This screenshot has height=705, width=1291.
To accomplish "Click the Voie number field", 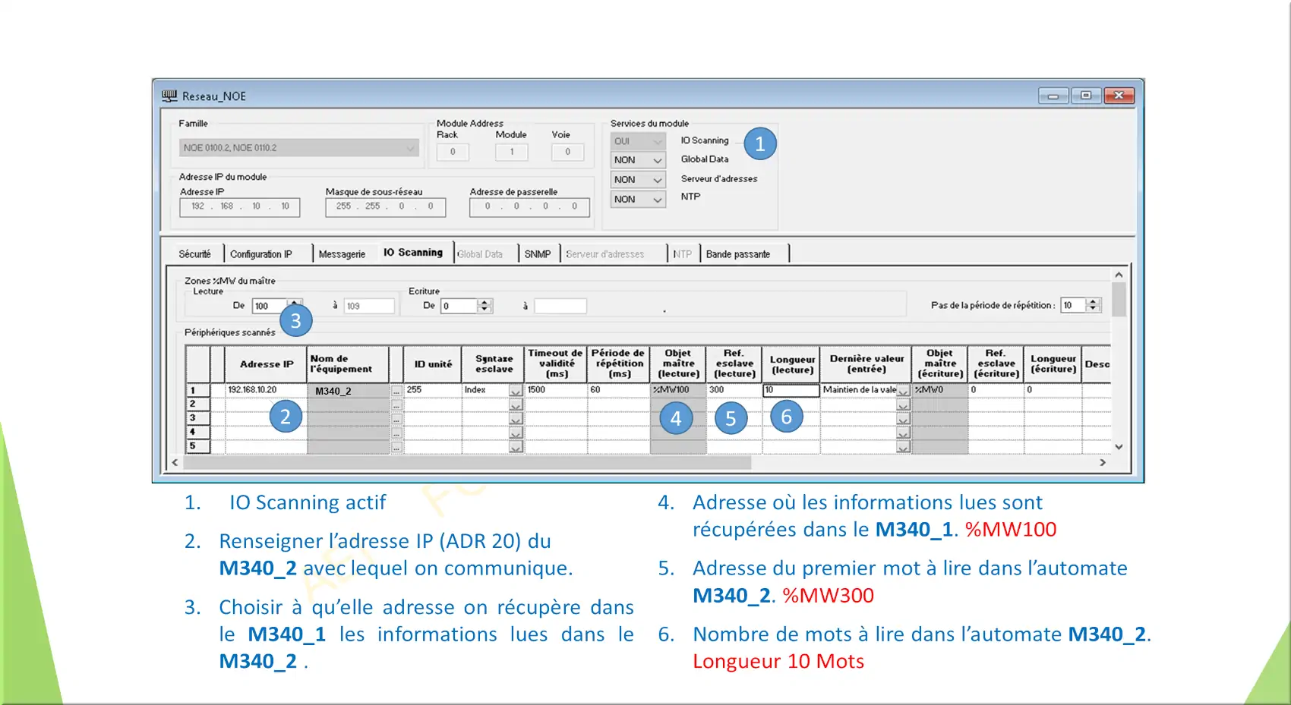I will pyautogui.click(x=567, y=152).
